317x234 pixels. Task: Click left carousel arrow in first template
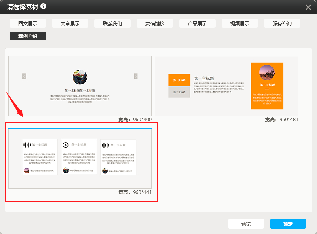click(24, 76)
